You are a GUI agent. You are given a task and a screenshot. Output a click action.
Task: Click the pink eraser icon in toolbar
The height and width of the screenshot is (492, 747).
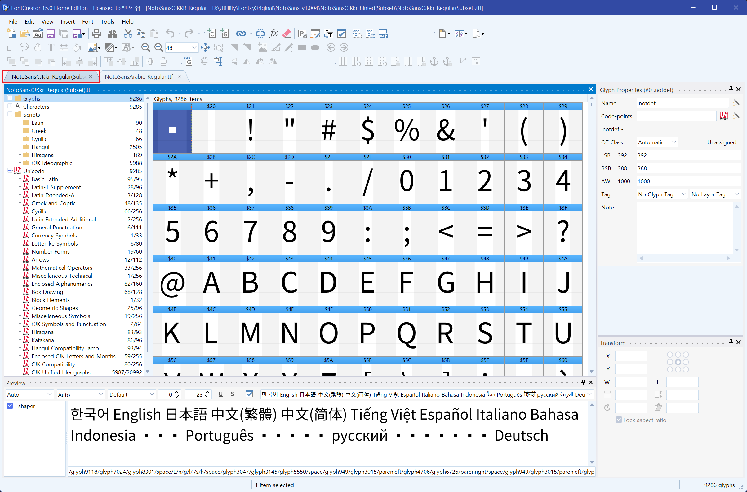[287, 33]
